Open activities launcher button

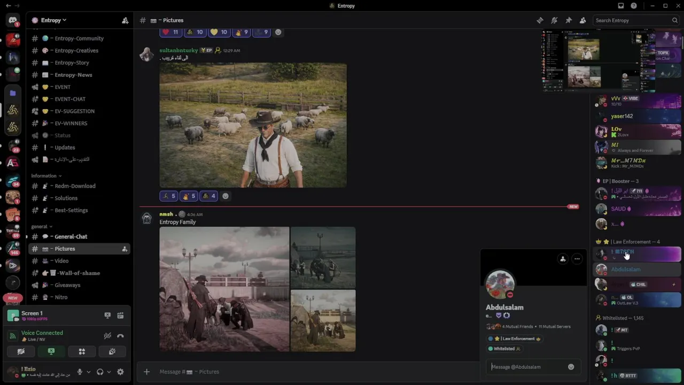[82, 351]
